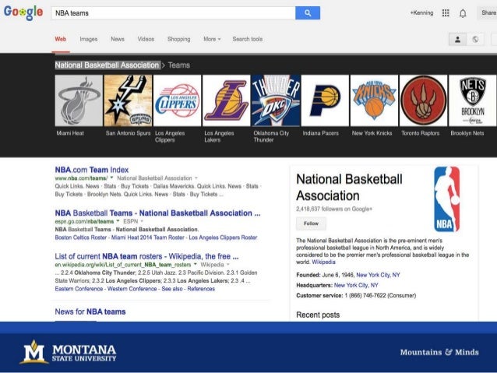Expand arrow beside espn.go.com/nba/teams URL
Viewport: 497px width, 373px height.
118,221
